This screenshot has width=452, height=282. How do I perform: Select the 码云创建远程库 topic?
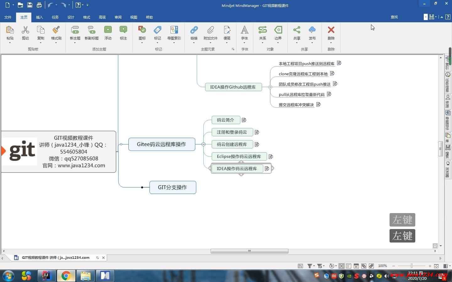pos(232,144)
